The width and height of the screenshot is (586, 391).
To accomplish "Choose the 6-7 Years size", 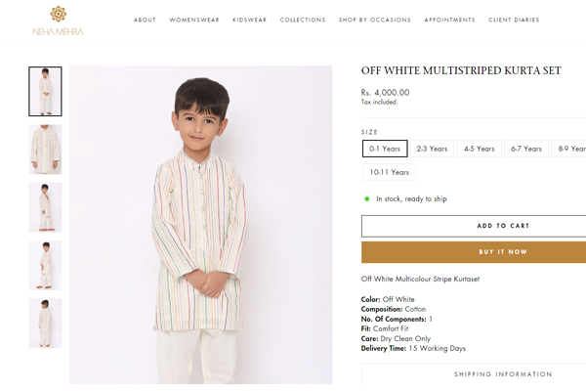I will point(525,149).
